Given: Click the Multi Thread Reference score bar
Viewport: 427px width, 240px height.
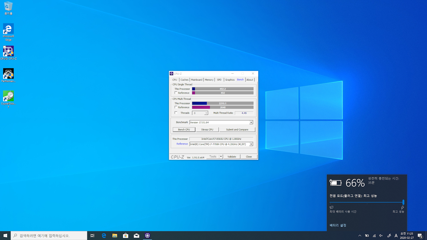Looking at the screenshot, I should click(223, 107).
